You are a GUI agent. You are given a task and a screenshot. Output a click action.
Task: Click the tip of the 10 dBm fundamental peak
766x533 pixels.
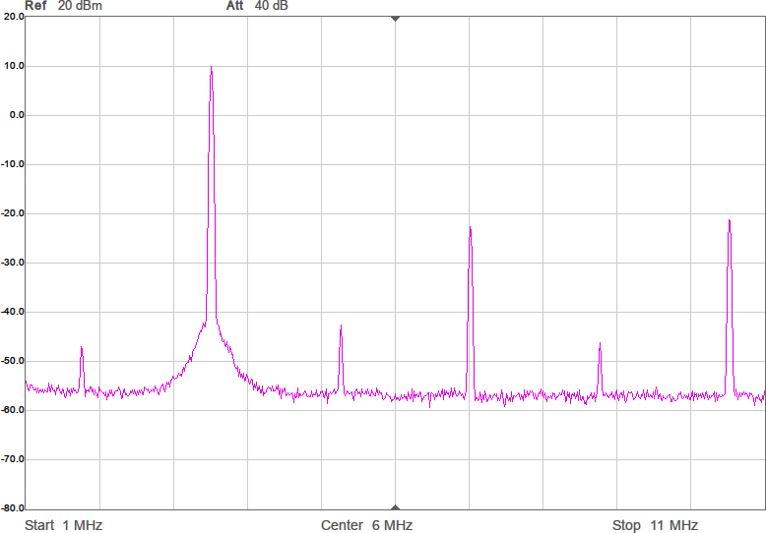[211, 67]
